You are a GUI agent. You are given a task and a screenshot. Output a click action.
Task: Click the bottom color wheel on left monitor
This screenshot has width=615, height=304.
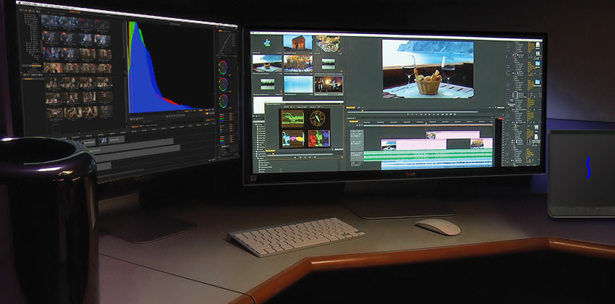click(224, 101)
